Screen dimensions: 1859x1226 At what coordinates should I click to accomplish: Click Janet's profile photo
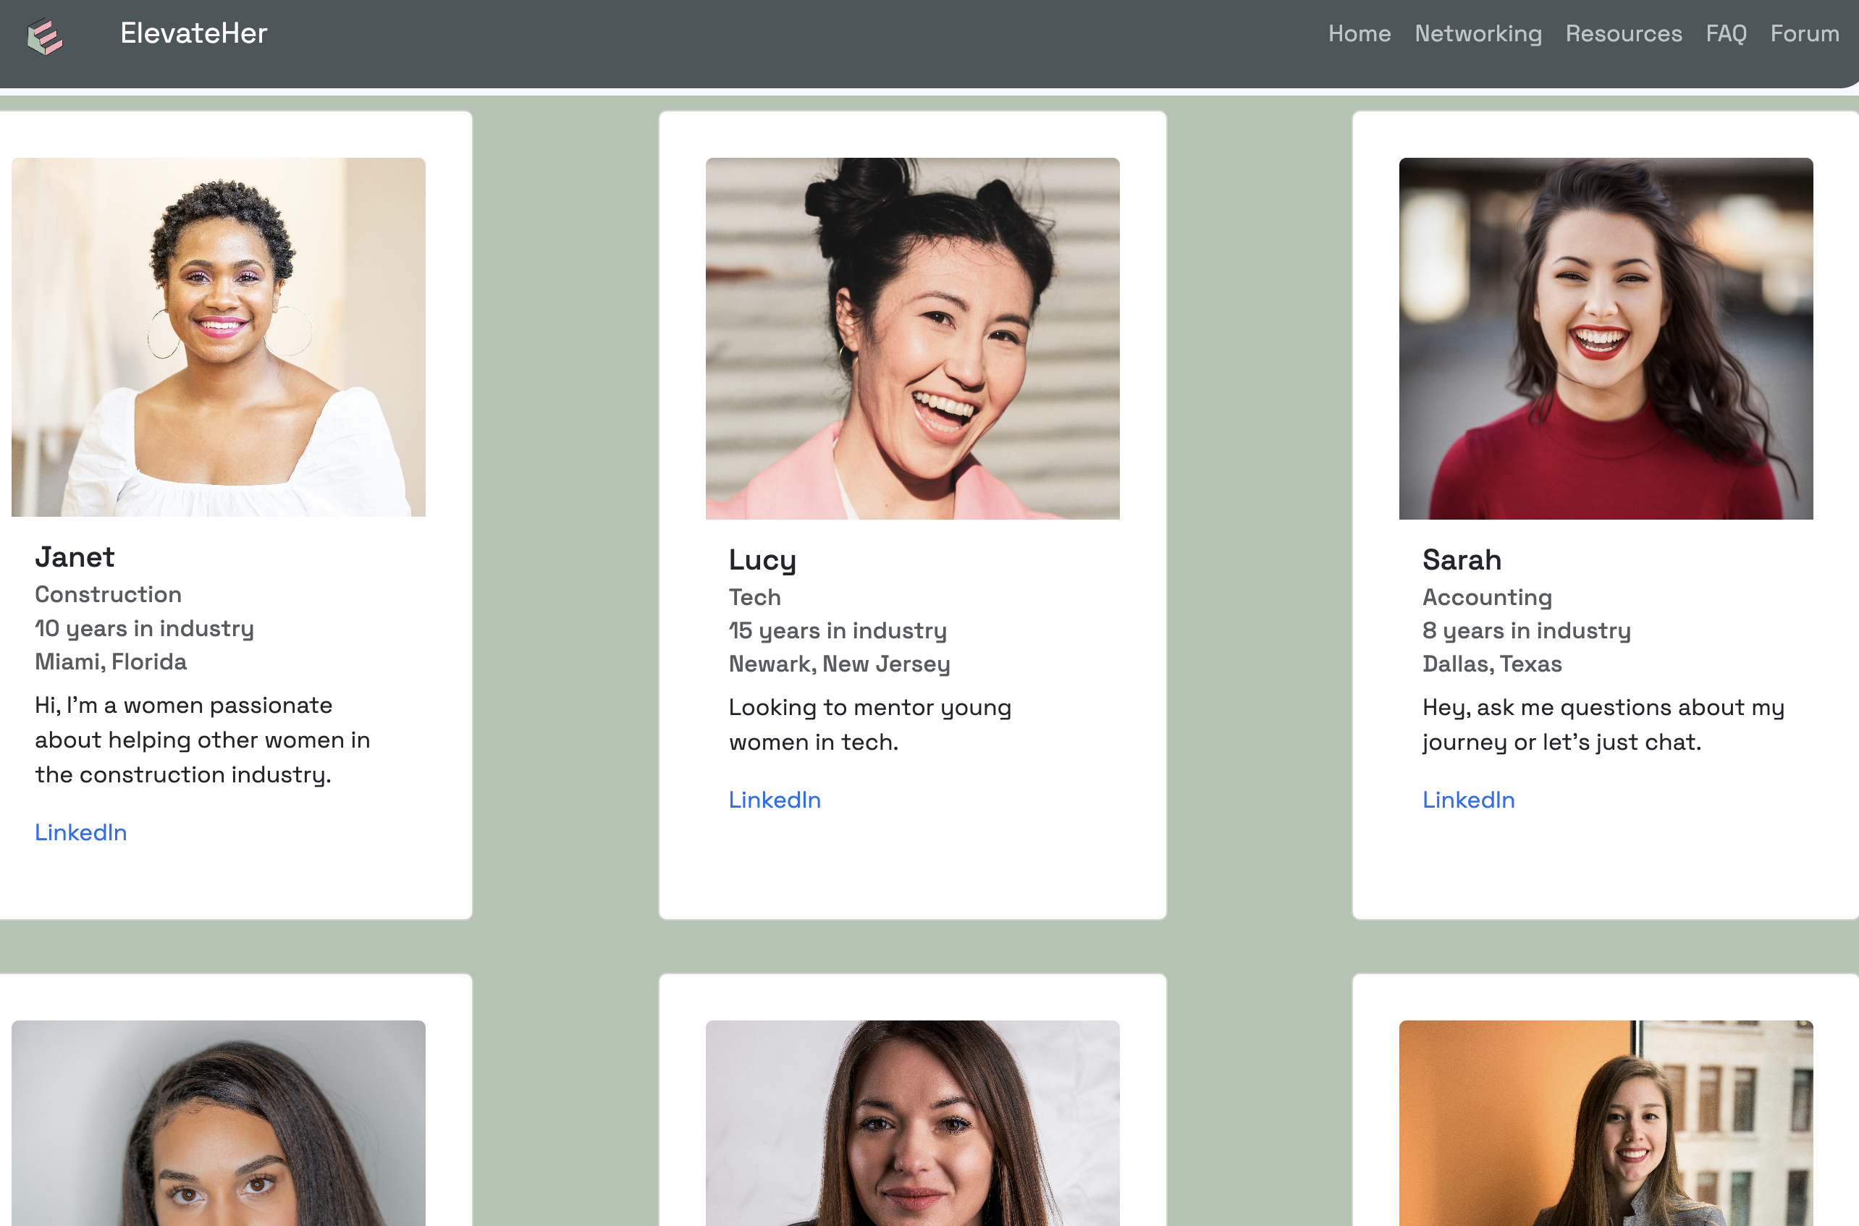tap(218, 337)
